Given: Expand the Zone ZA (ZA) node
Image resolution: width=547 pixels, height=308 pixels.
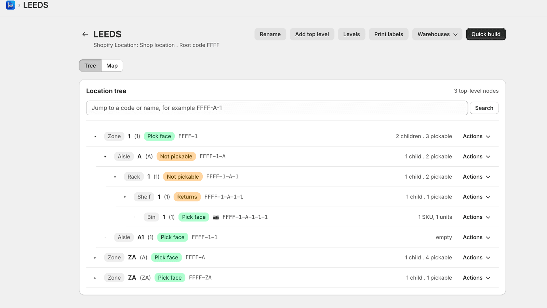Looking at the screenshot, I should [95, 278].
